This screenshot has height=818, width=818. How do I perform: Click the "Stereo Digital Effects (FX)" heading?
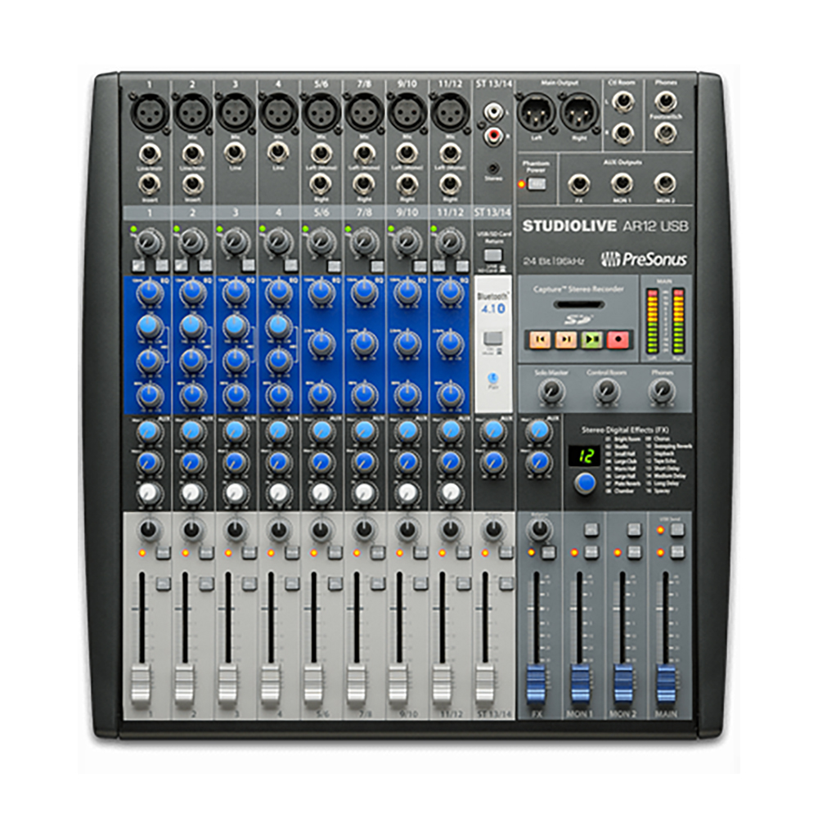pos(624,430)
